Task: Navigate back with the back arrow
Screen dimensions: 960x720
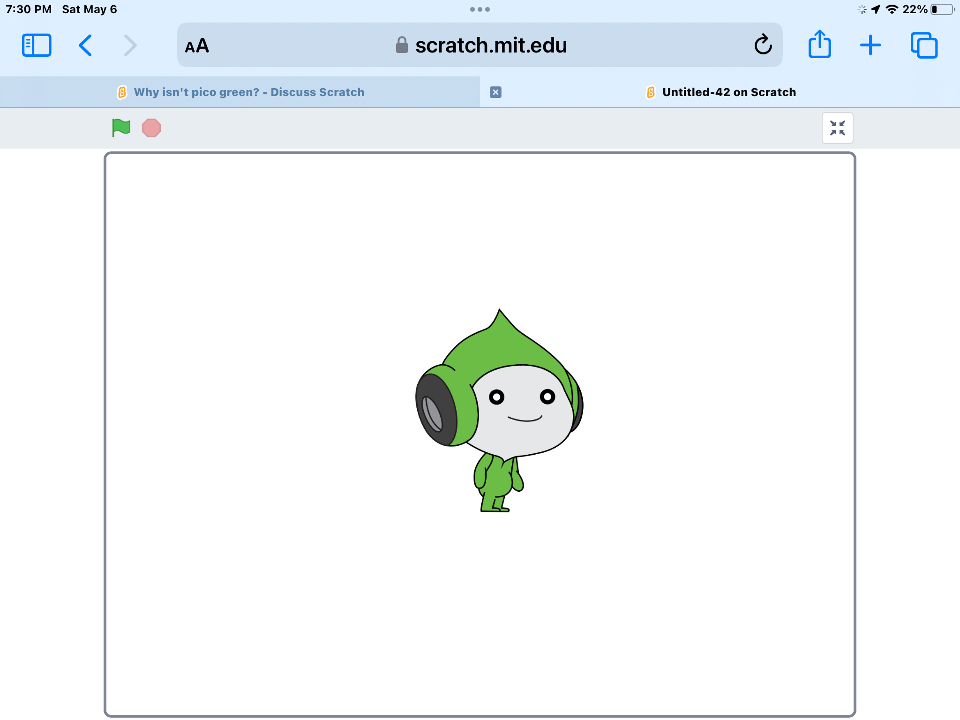Action: 85,45
